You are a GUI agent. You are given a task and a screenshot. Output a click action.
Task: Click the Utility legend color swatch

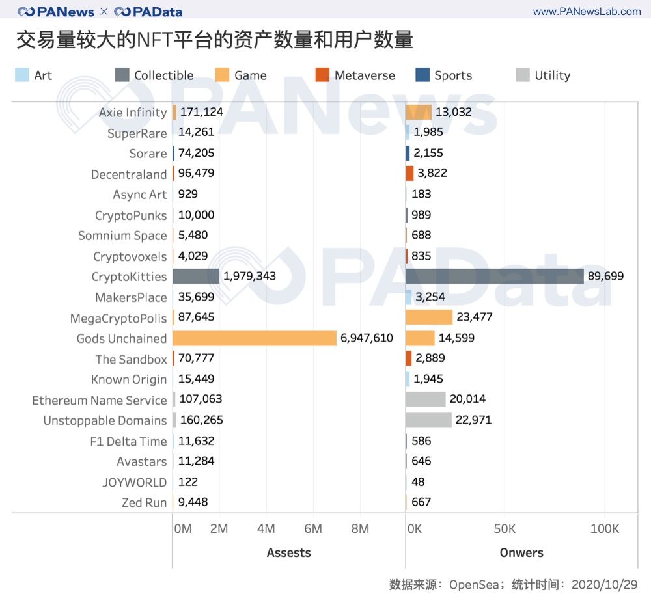[x=522, y=75]
